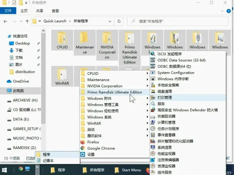Open System Configuration
Viewport: 234px width, 175px height.
click(188, 72)
